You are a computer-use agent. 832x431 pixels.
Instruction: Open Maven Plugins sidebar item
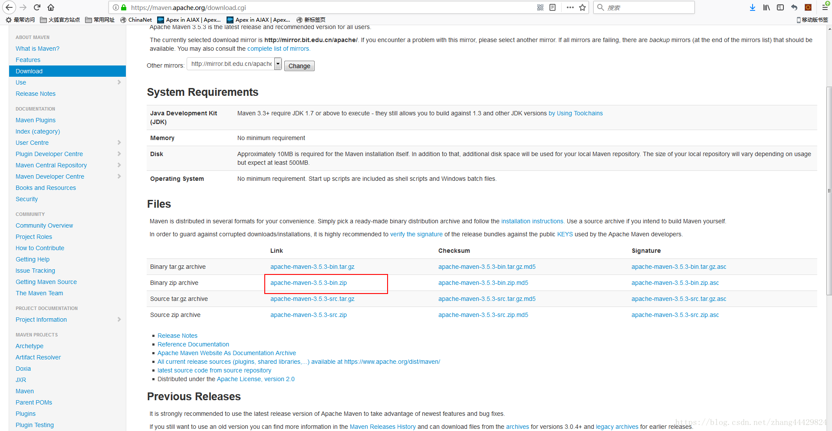click(x=36, y=120)
